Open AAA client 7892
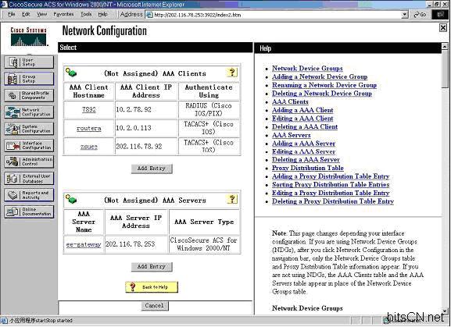451x327 pixels. (88, 109)
